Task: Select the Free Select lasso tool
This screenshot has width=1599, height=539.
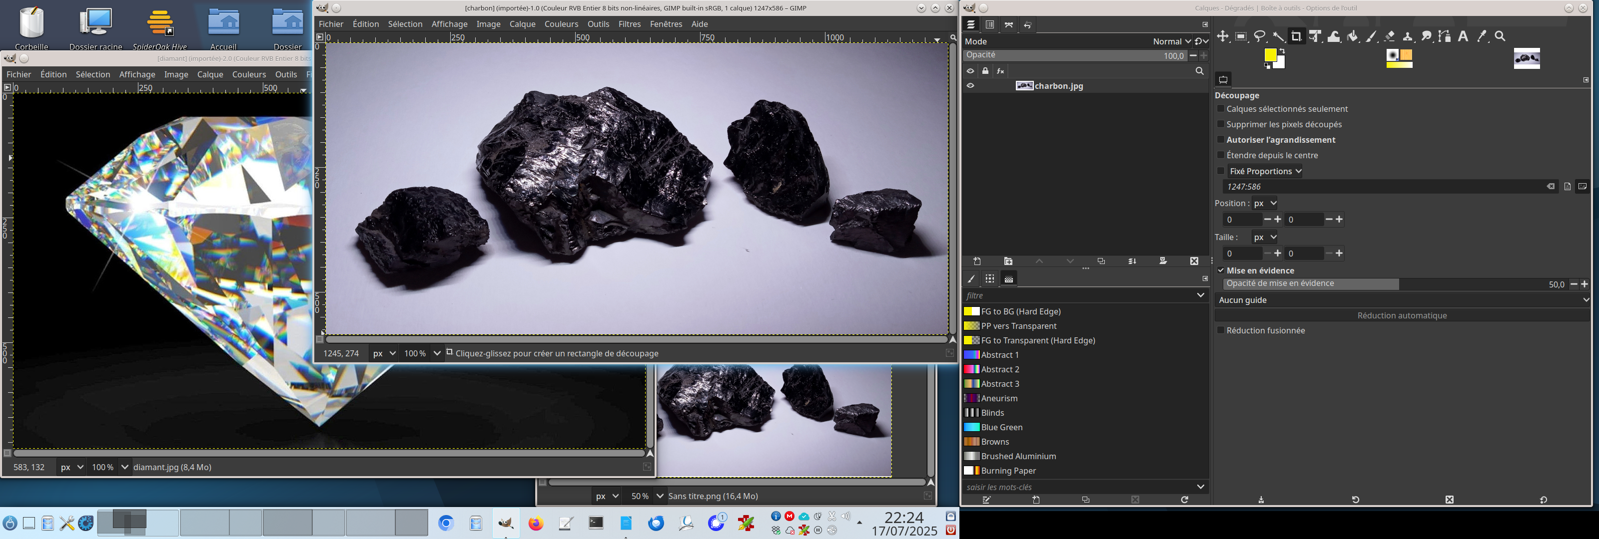Action: tap(1259, 36)
